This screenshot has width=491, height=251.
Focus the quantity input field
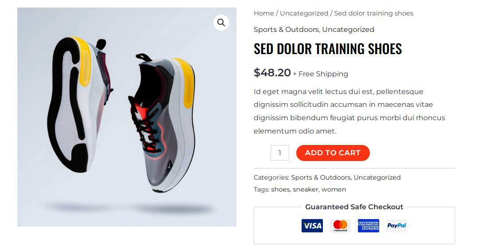(x=279, y=153)
